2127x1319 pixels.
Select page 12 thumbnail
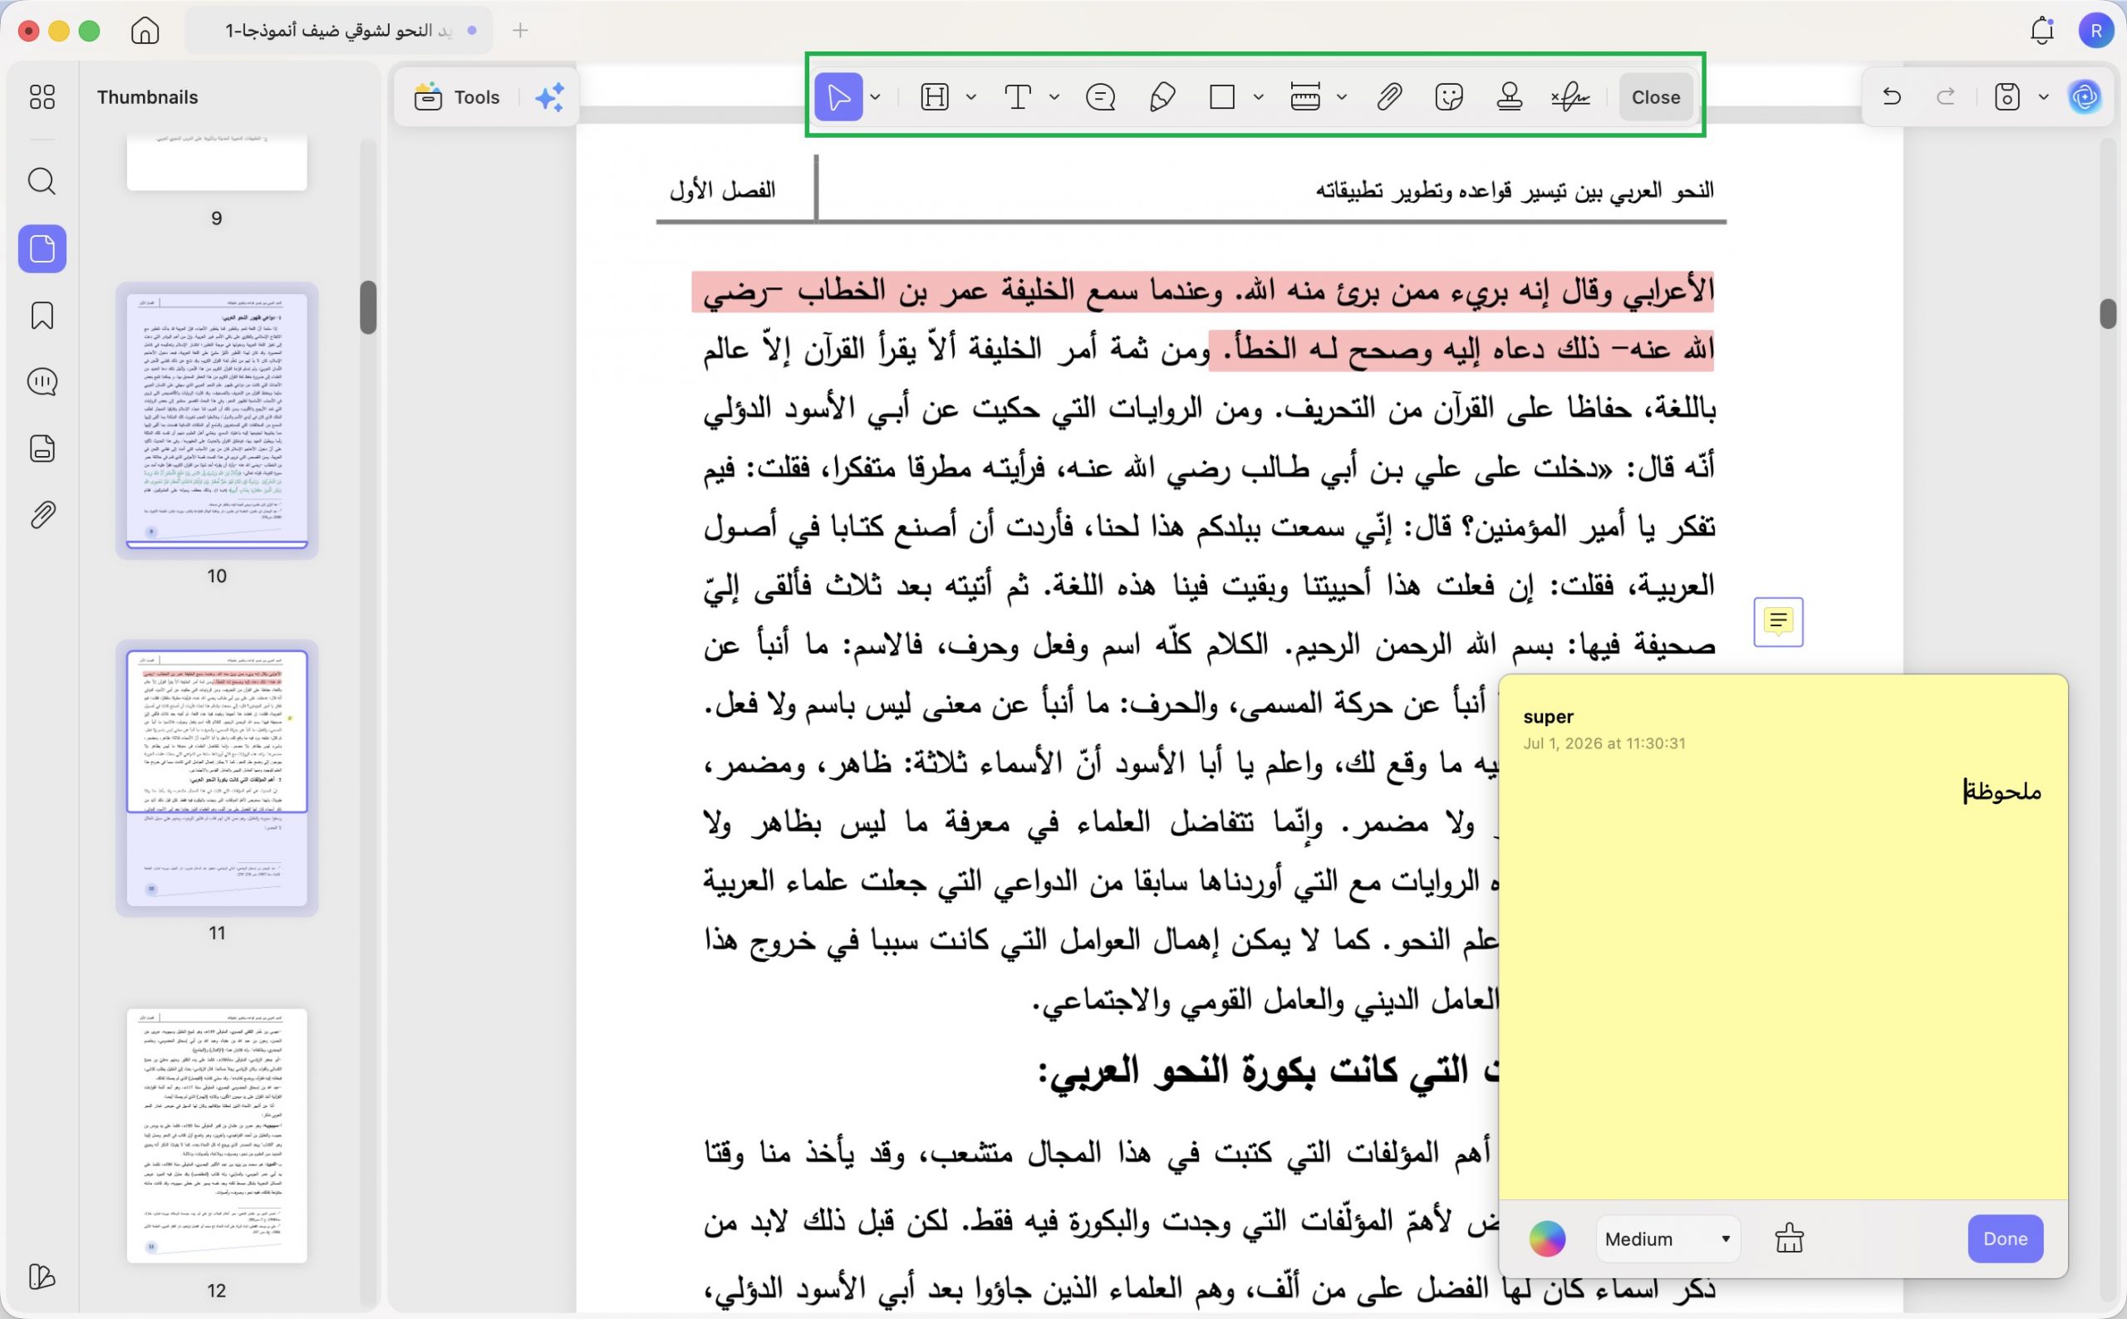point(216,1135)
